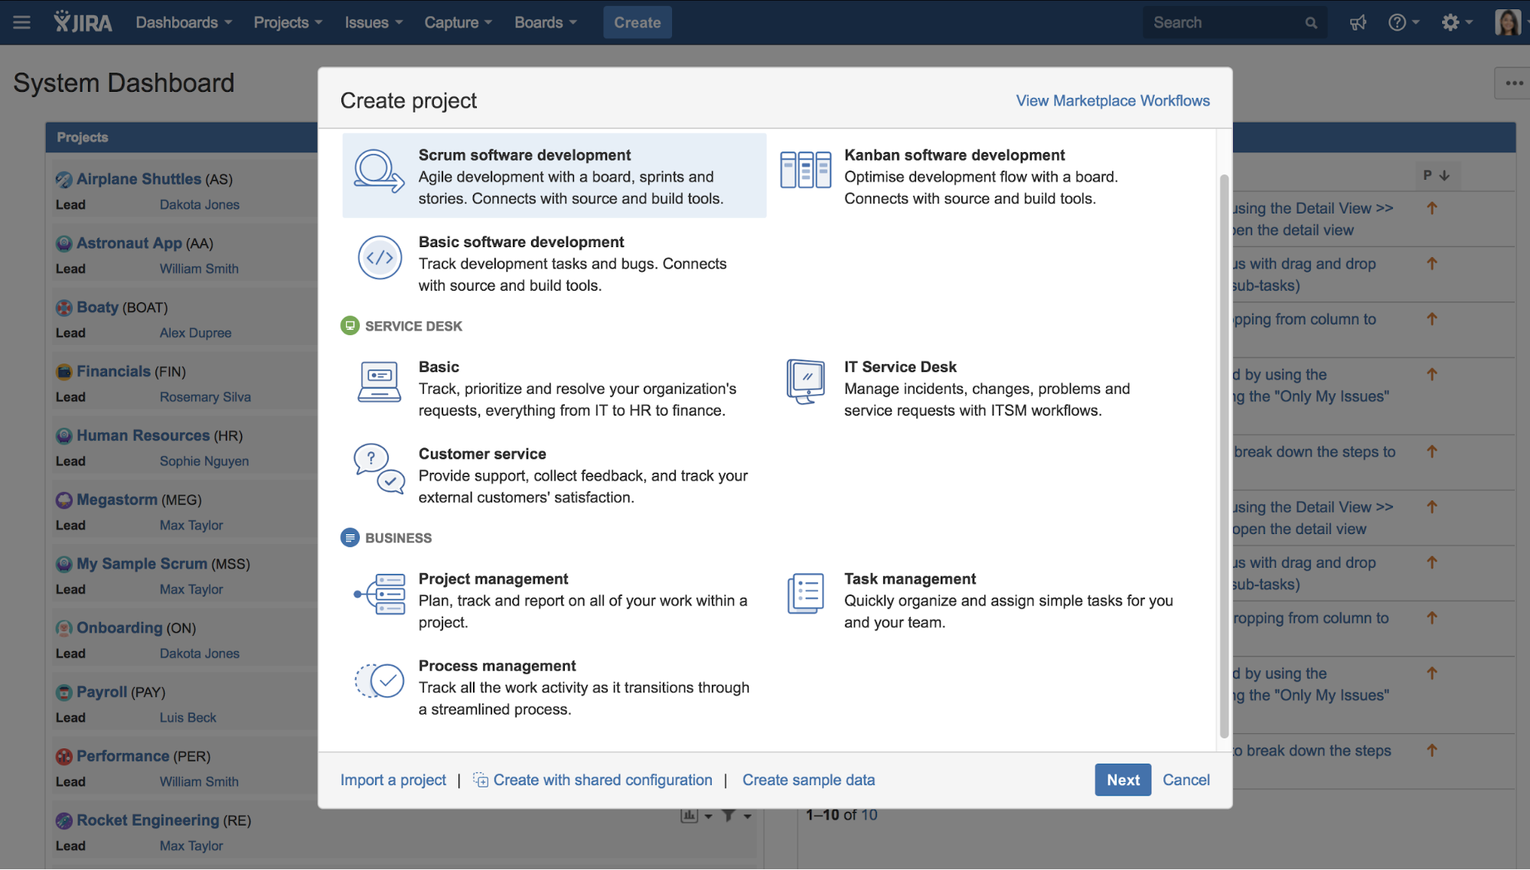Open View Marketplace Workflows link
The image size is (1530, 870).
[x=1112, y=101]
